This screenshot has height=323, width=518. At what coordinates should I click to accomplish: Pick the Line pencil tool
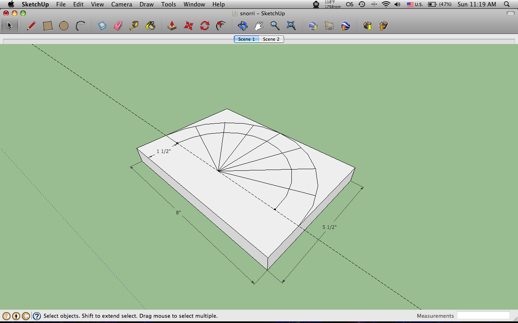31,26
